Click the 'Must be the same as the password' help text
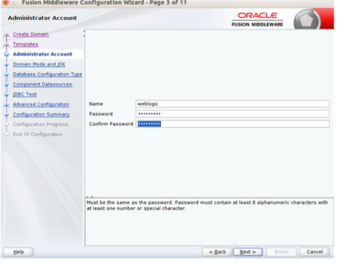The height and width of the screenshot is (262, 338). (207, 205)
